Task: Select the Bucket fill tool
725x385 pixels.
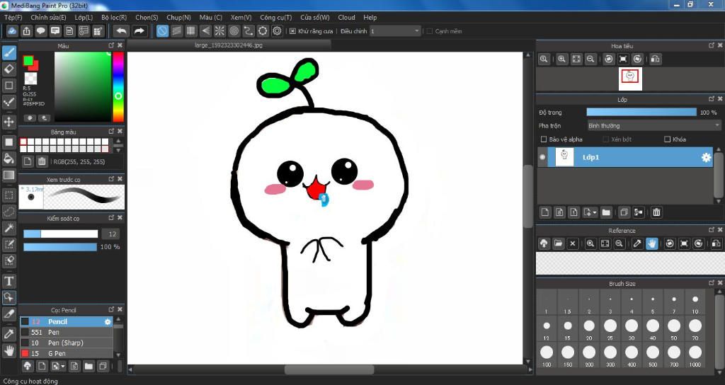Action: tap(8, 159)
